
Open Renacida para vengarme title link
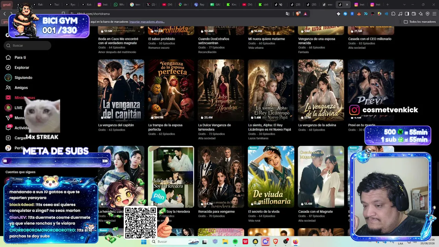coord(216,212)
